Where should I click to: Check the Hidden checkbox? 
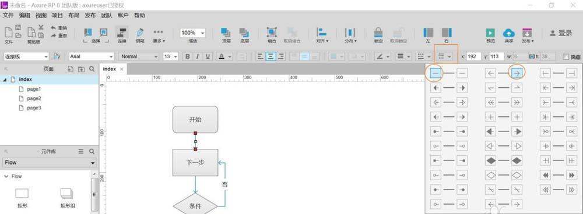pyautogui.click(x=566, y=57)
